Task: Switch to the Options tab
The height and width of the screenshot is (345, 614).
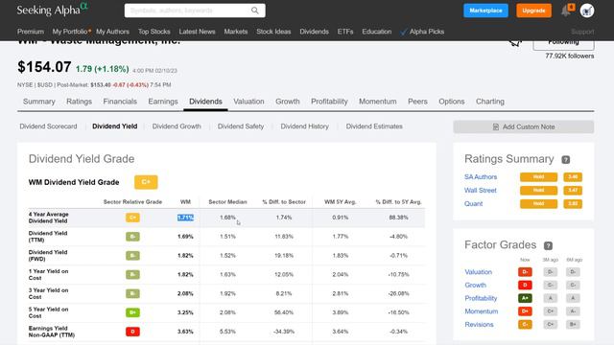Action: click(452, 102)
